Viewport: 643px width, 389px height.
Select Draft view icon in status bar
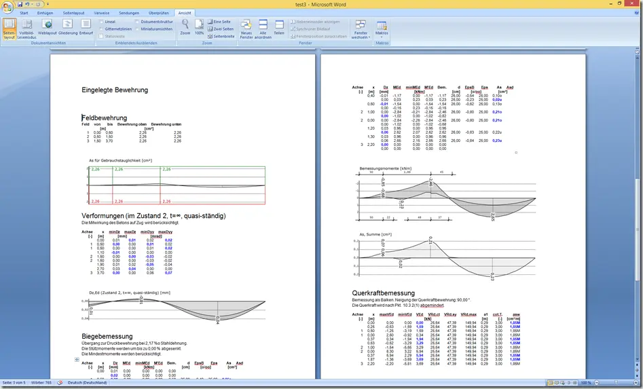tap(574, 383)
